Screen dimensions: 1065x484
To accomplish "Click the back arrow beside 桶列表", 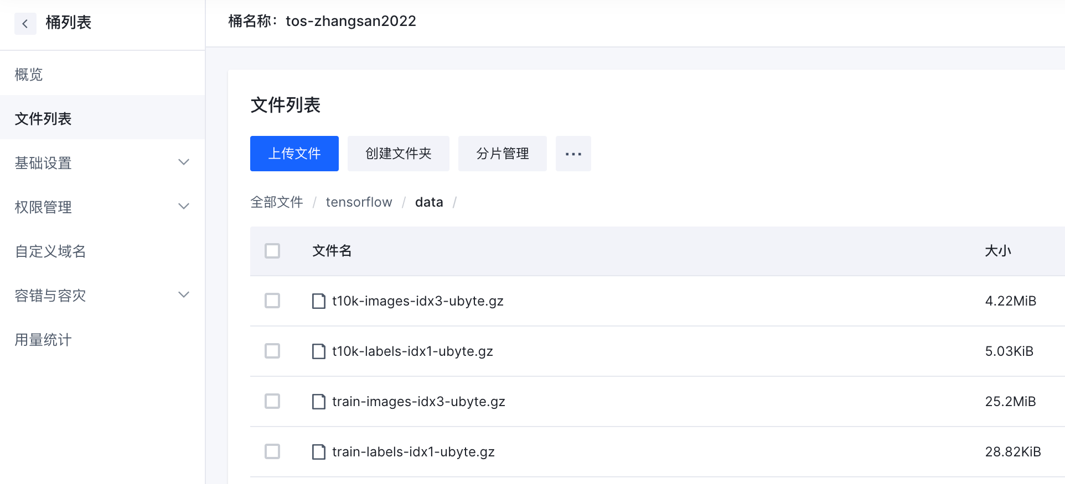I will (25, 23).
